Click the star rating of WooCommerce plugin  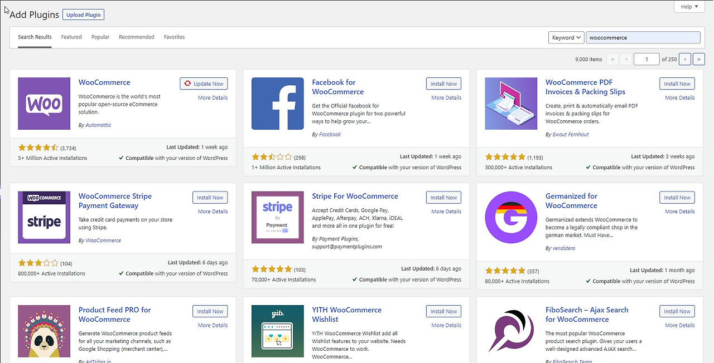(x=38, y=148)
